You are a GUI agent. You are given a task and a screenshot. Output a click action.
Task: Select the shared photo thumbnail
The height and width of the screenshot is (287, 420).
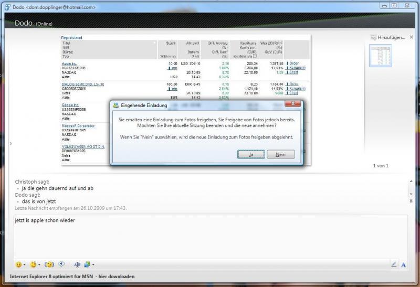pos(381,55)
